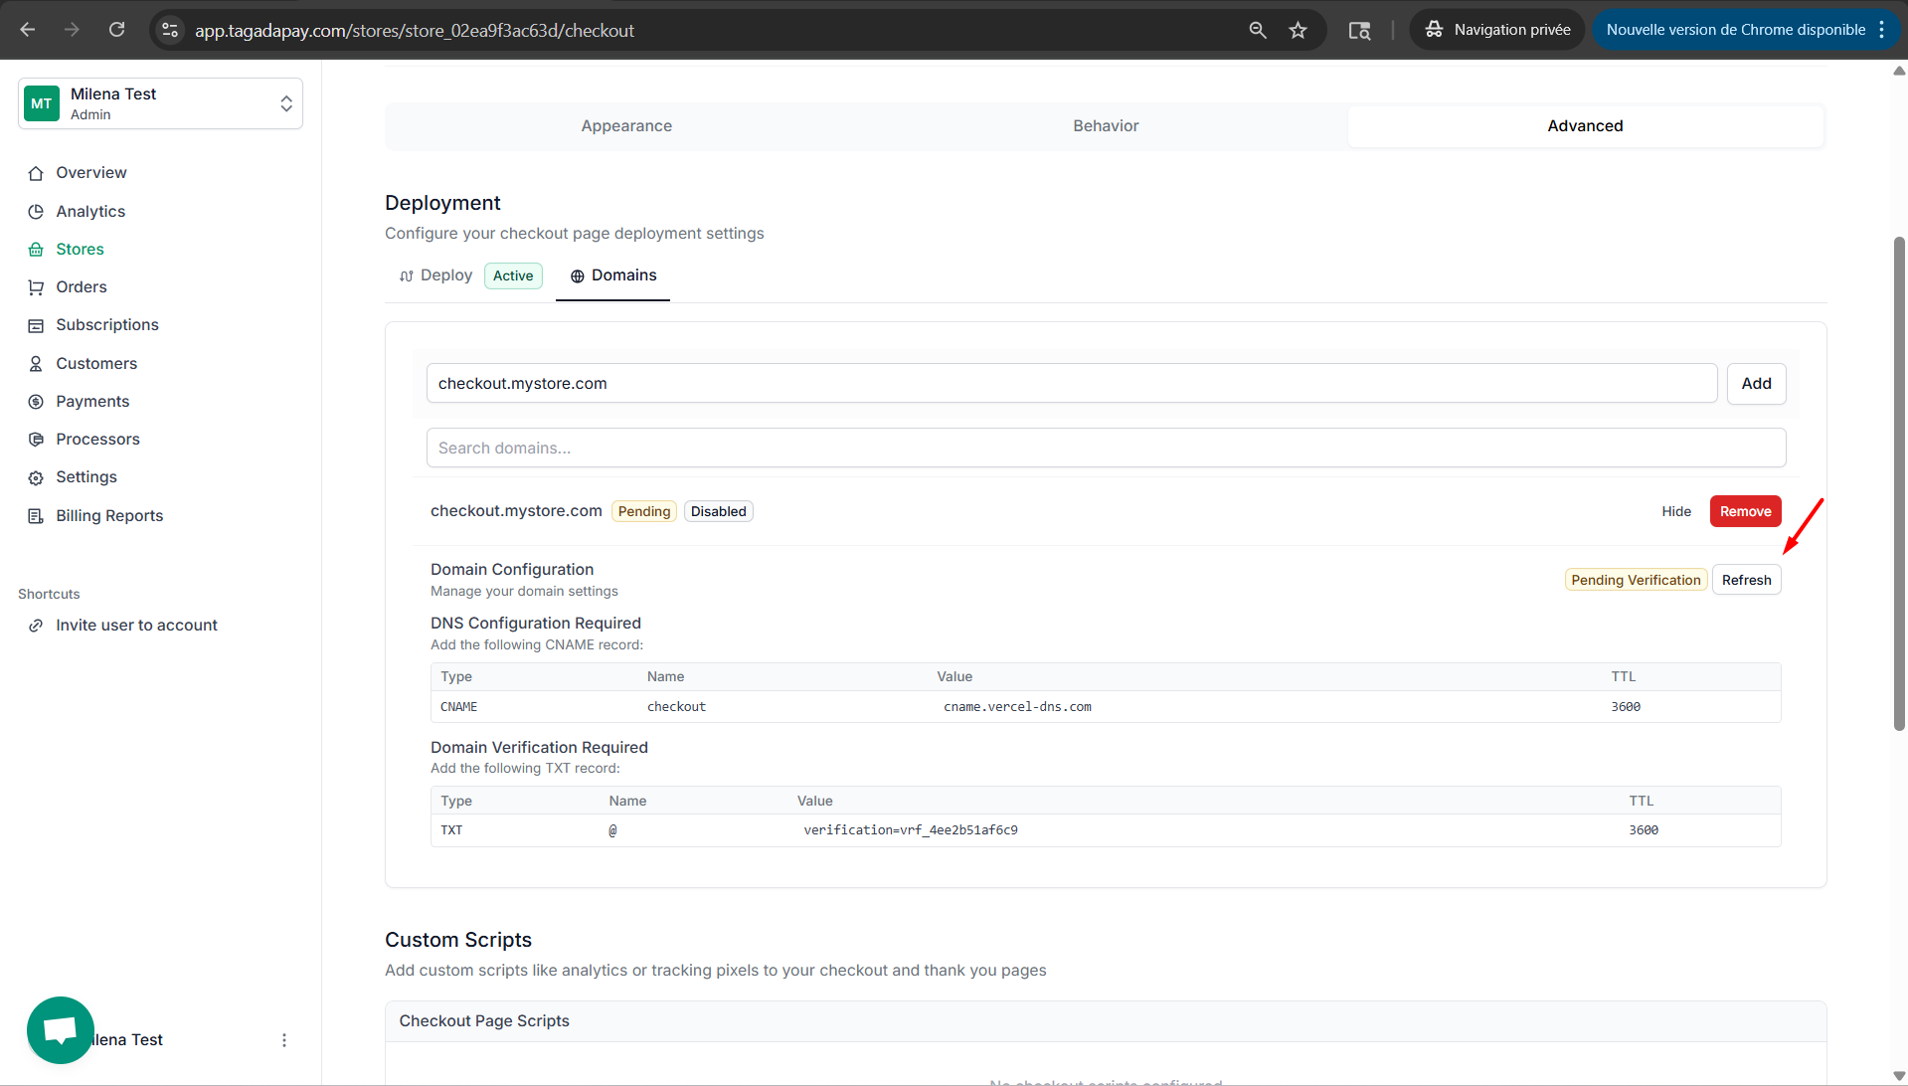Select the Advanced tab
Viewport: 1908px width, 1086px height.
tap(1585, 126)
